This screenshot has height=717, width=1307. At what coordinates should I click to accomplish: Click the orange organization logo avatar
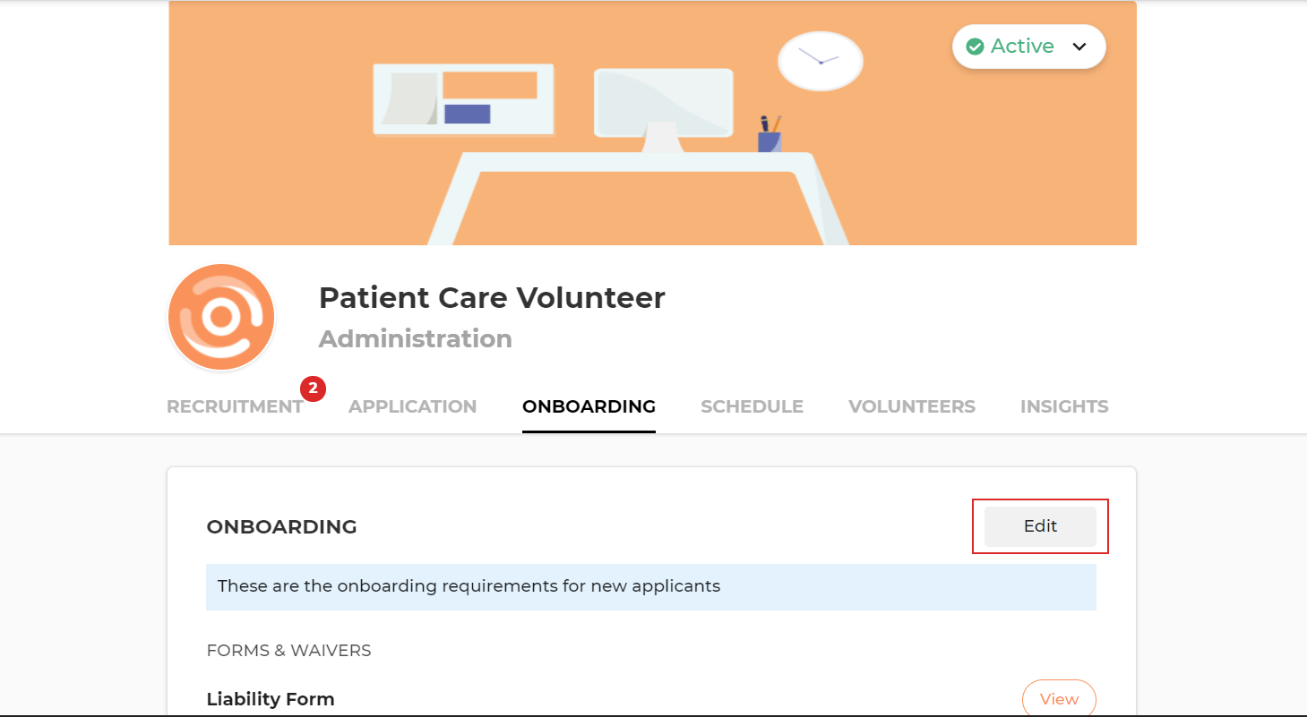[221, 317]
